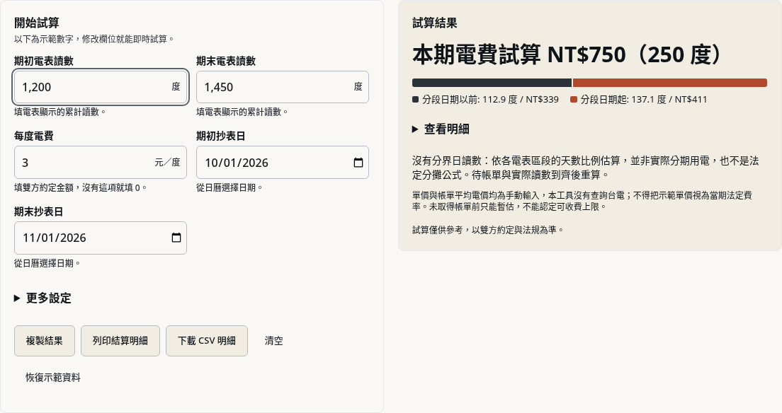Click the orange 分段日期起 bar segment
Screen dimensions: 782x413
670,83
